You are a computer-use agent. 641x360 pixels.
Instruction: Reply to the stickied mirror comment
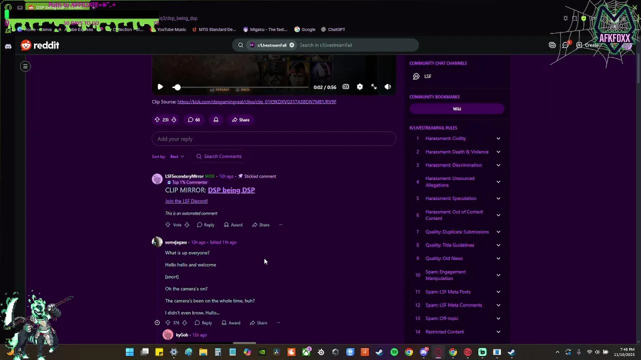(206, 225)
